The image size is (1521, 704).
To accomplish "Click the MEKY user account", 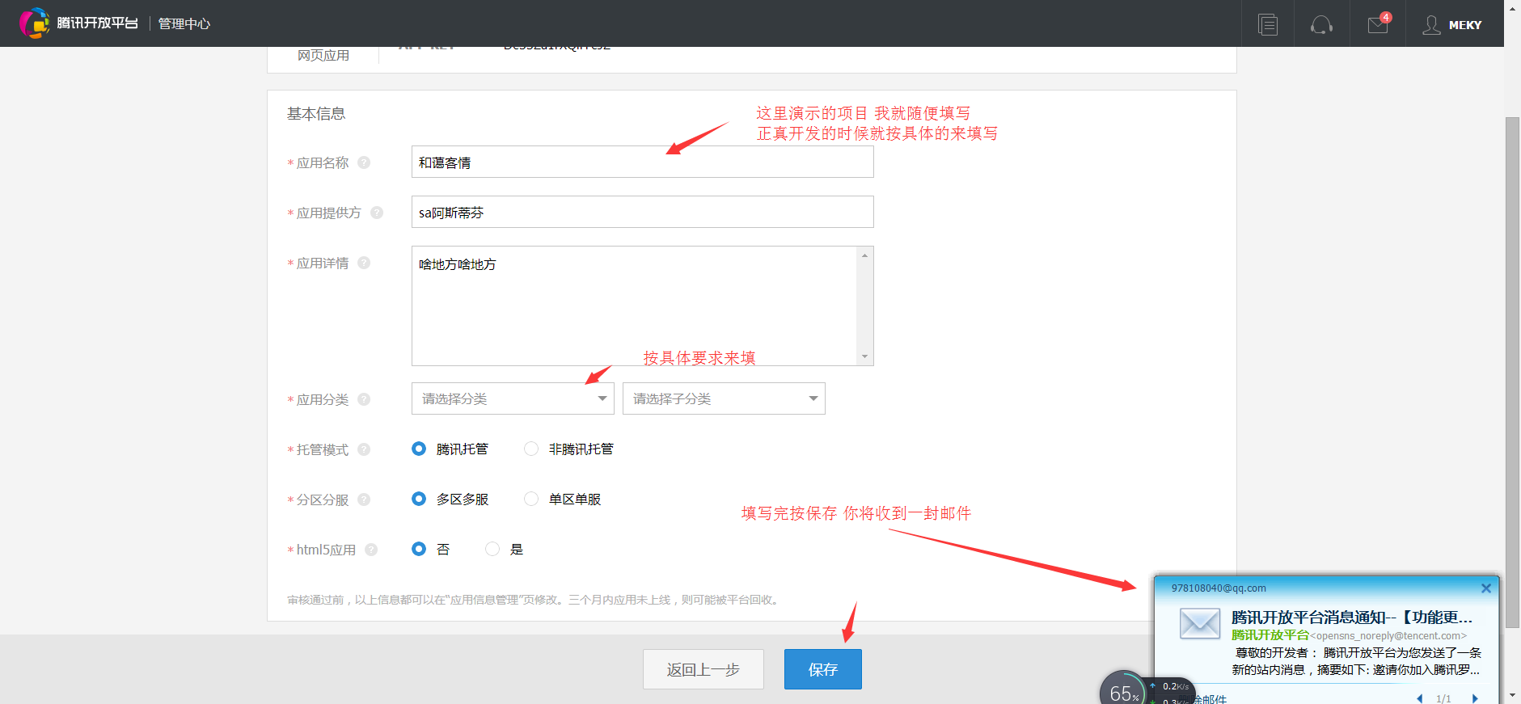I will click(1453, 25).
